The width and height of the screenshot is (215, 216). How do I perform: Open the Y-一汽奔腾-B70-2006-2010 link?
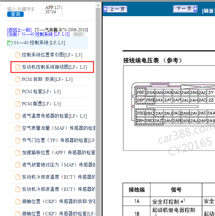pyautogui.click(x=61, y=30)
